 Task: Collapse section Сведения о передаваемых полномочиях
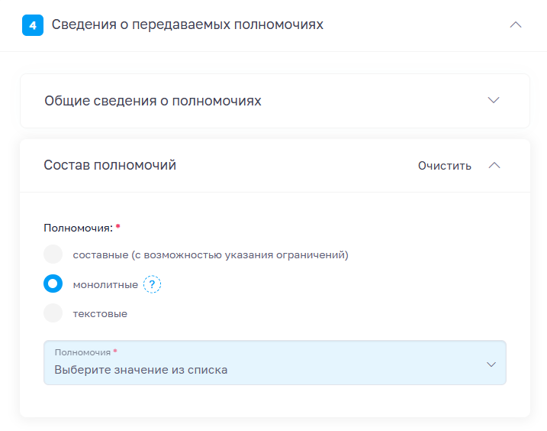click(x=516, y=24)
